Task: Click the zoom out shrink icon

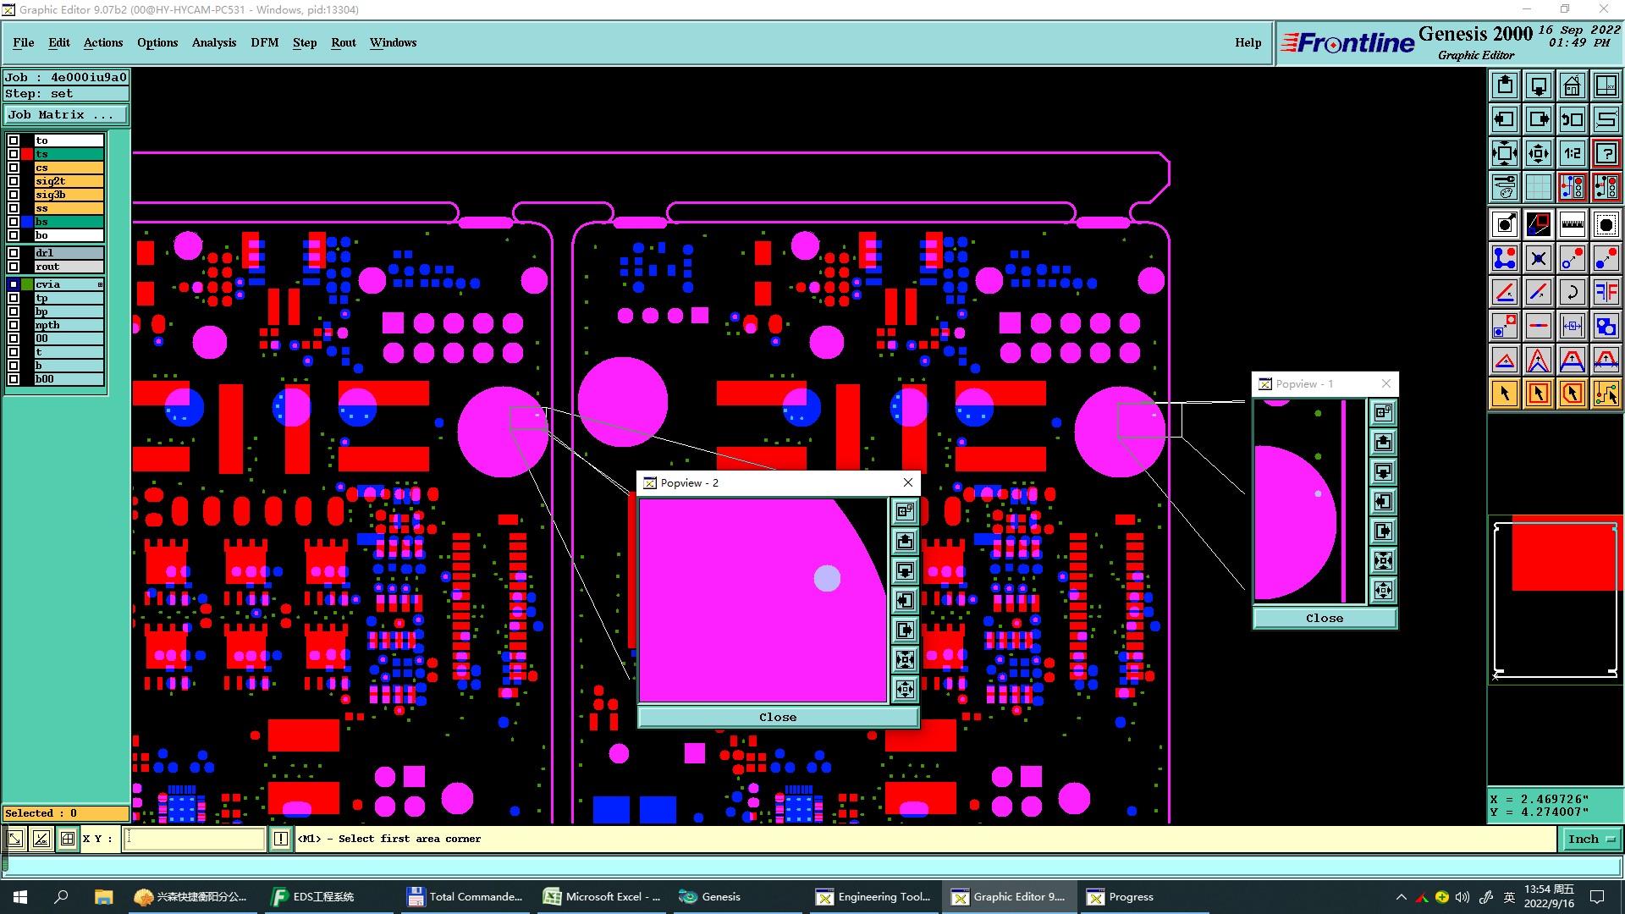Action: 1539,153
